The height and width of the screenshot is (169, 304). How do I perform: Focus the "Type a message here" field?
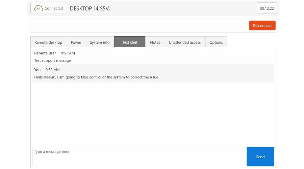pos(138,156)
